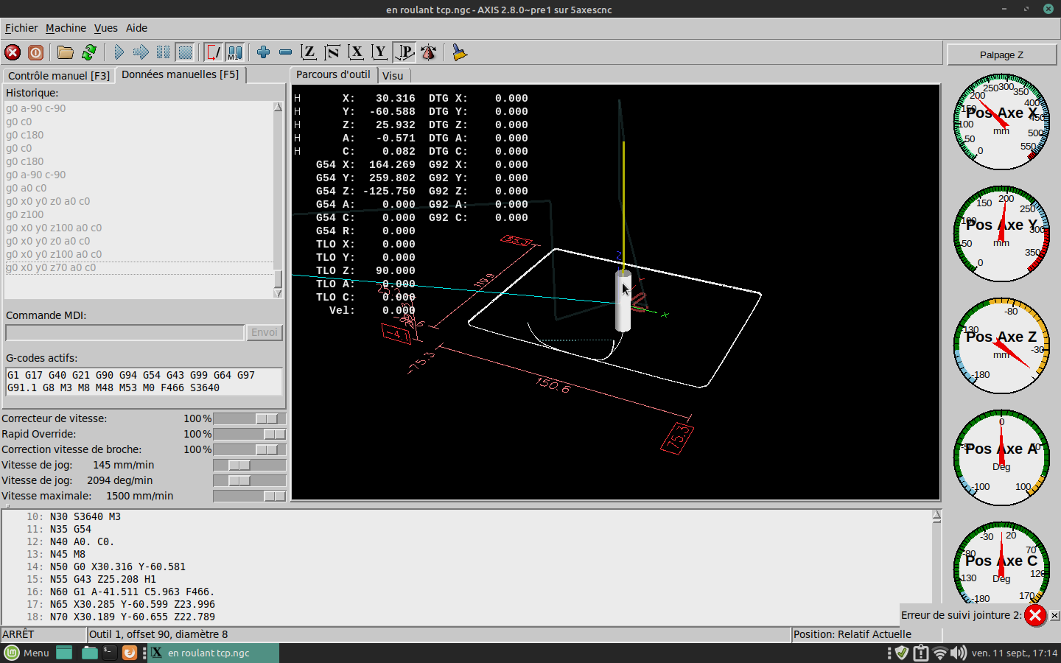Open the volume control tray icon
Viewport: 1061px width, 663px height.
958,653
